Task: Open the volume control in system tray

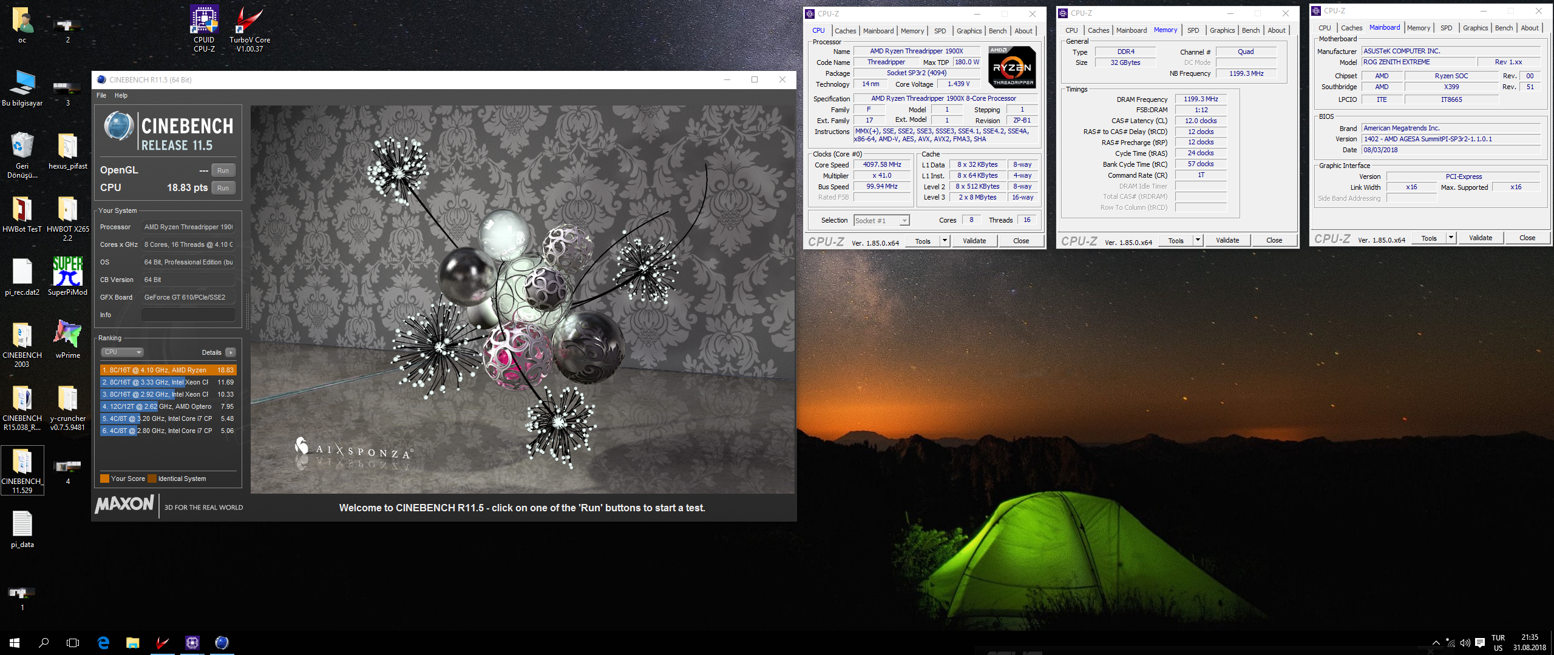Action: pos(1465,643)
